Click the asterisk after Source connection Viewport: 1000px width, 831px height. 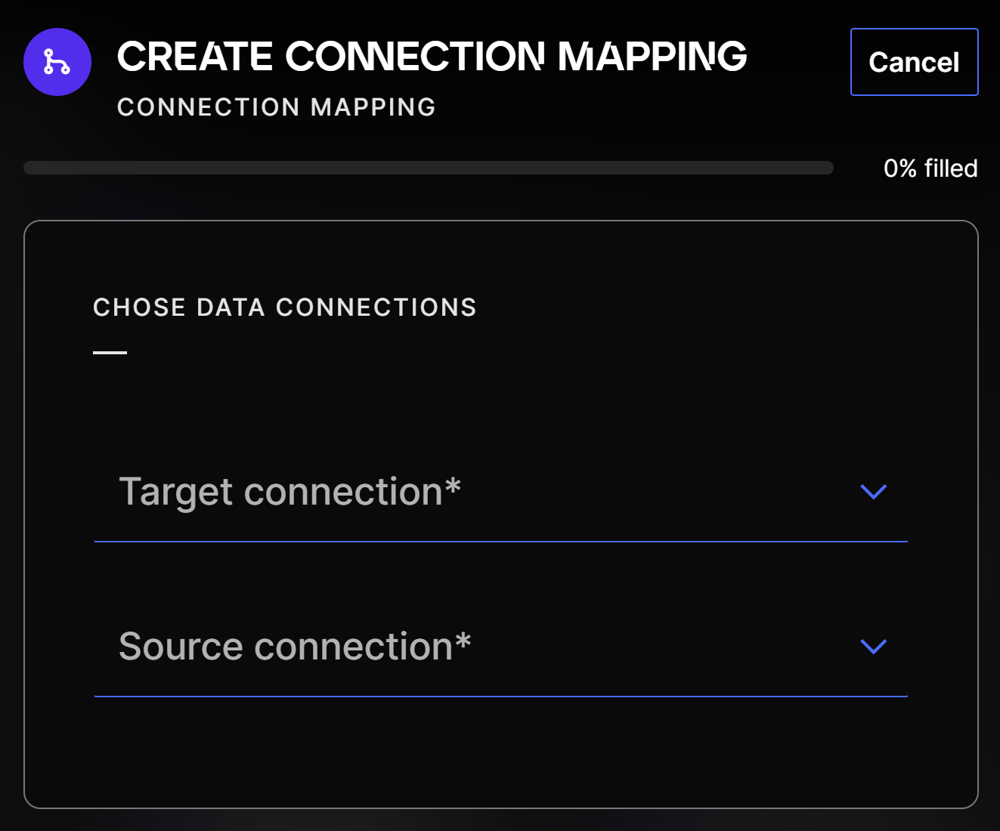[463, 640]
